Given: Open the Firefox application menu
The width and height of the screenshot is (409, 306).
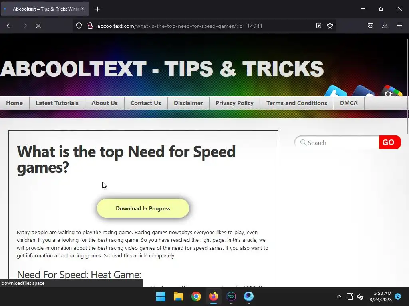Looking at the screenshot, I should point(399,25).
